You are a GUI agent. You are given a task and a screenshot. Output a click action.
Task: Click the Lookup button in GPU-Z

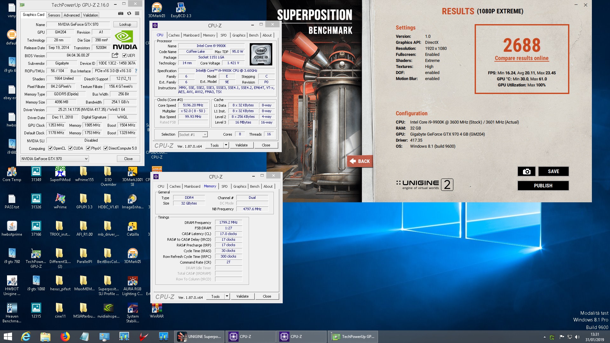(125, 24)
